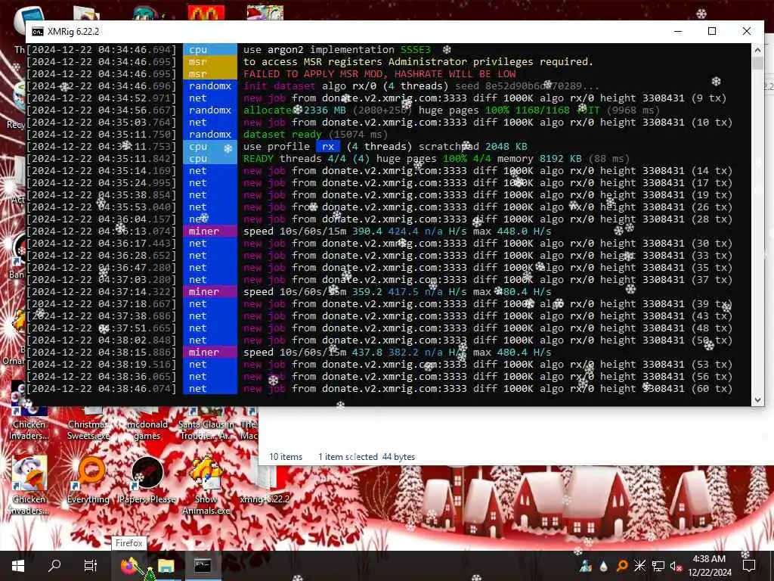Select the Snow Animals.exe desktop icon
The height and width of the screenshot is (581, 774).
[x=206, y=485]
